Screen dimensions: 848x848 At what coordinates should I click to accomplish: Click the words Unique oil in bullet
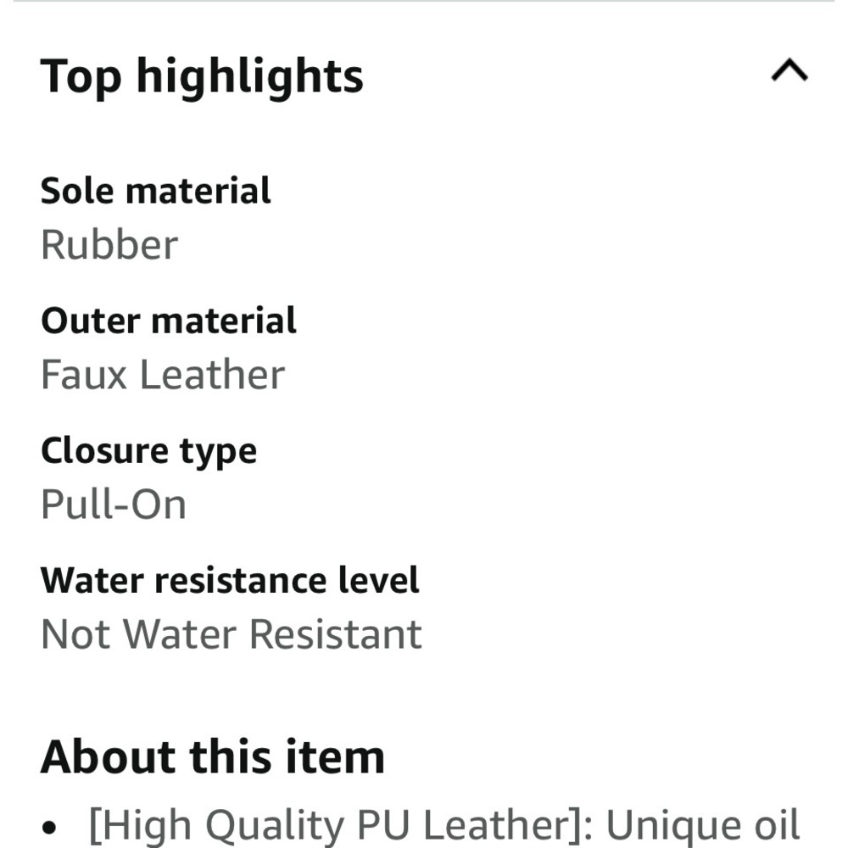[x=702, y=826]
